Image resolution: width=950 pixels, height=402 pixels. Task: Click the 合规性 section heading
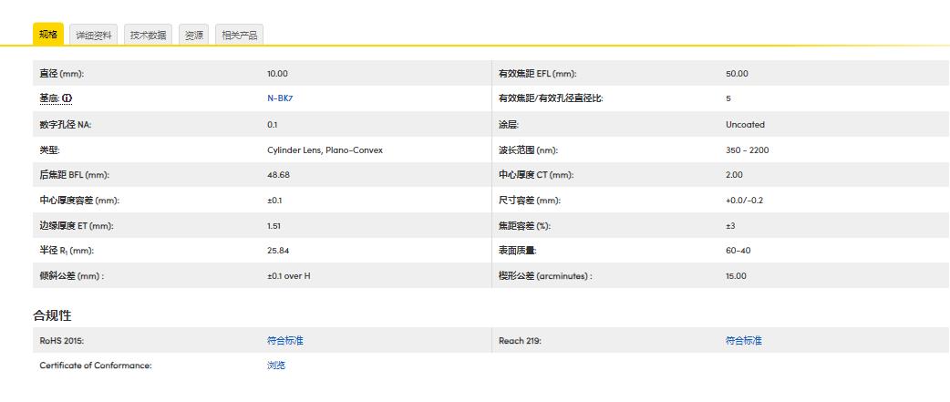click(52, 315)
